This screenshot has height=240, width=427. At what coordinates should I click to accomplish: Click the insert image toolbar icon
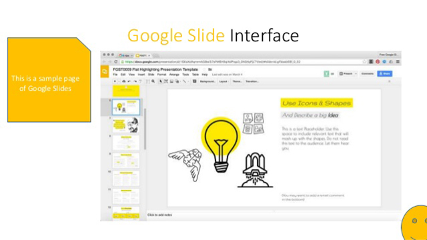[x=171, y=81]
